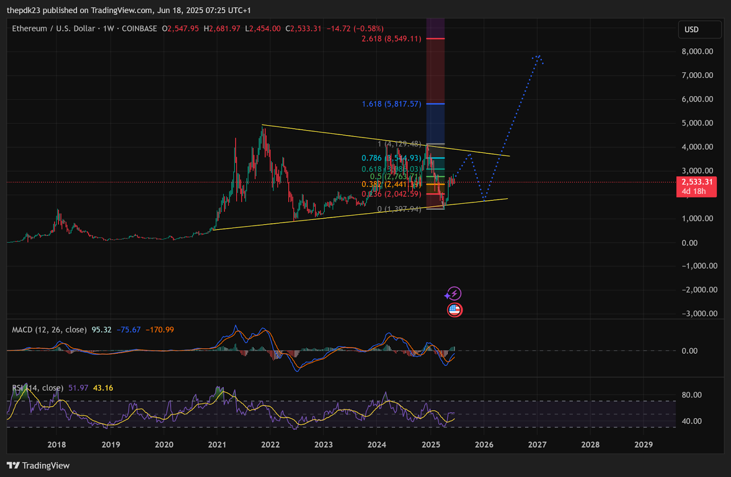The height and width of the screenshot is (477, 731).
Task: Click the 8,000.00 price axis label
Action: pos(697,52)
